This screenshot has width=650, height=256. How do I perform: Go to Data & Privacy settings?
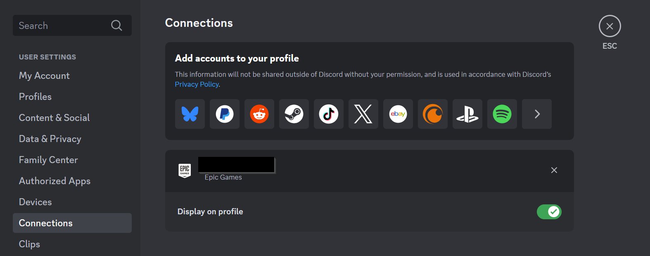click(x=50, y=139)
